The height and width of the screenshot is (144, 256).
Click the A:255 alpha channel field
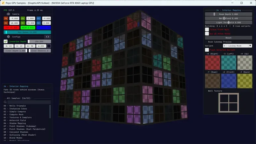[41, 46]
